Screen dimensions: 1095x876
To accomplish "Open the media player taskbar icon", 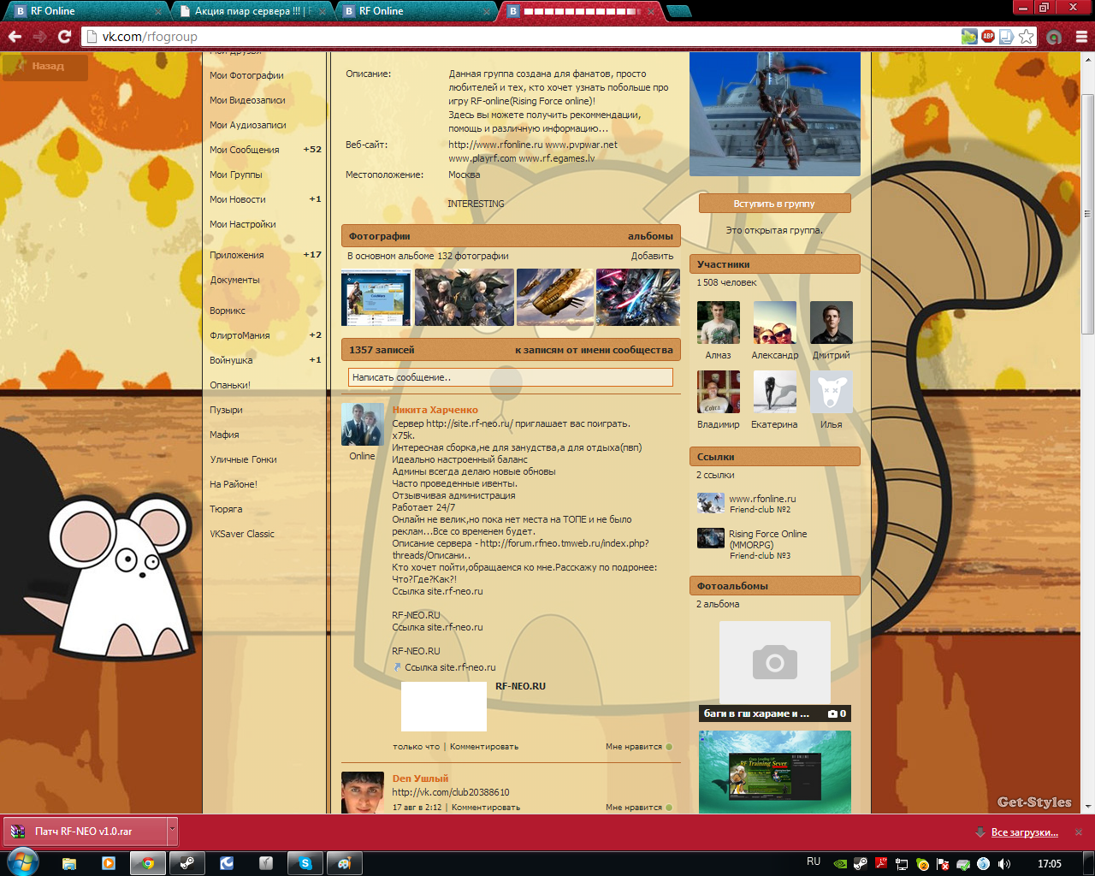I will pyautogui.click(x=109, y=863).
